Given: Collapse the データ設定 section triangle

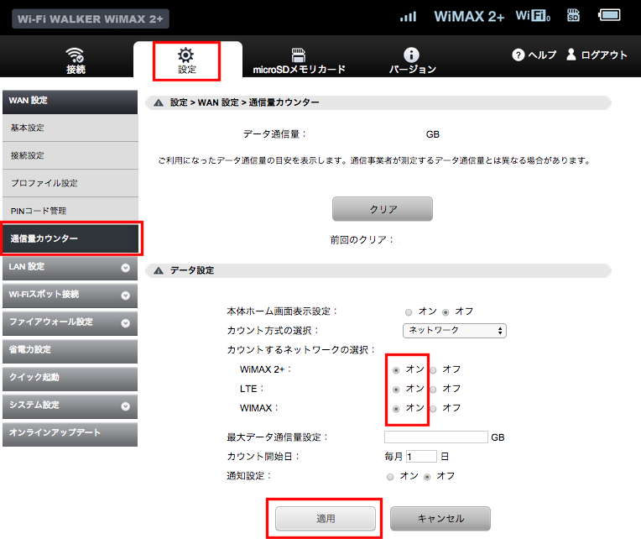Looking at the screenshot, I should pos(159,270).
